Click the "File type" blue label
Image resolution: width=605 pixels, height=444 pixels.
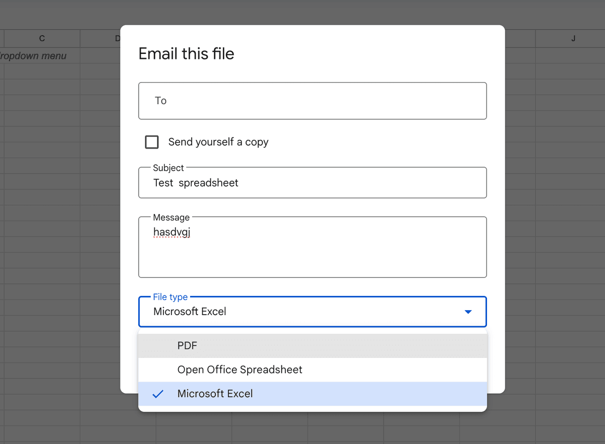(x=171, y=297)
